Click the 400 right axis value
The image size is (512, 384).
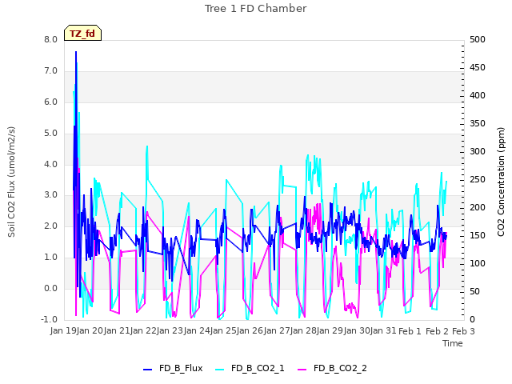coord(478,96)
